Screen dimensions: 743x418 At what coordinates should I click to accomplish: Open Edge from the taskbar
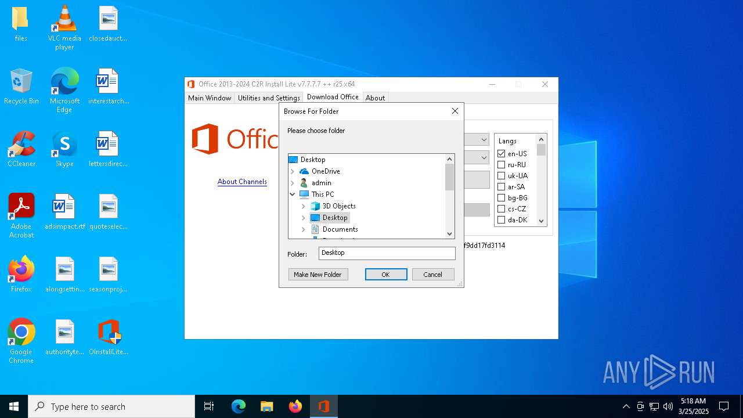[x=239, y=406]
